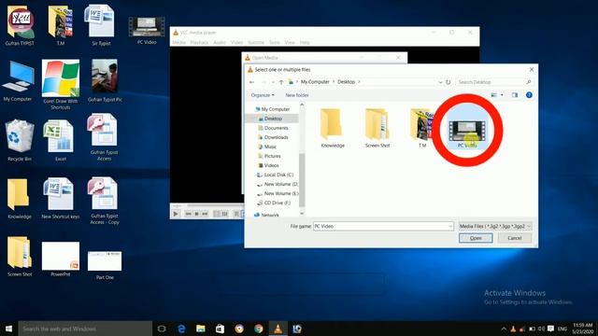The image size is (598, 336).
Task: Click the PowerPnt desktop icon
Action: point(60,259)
